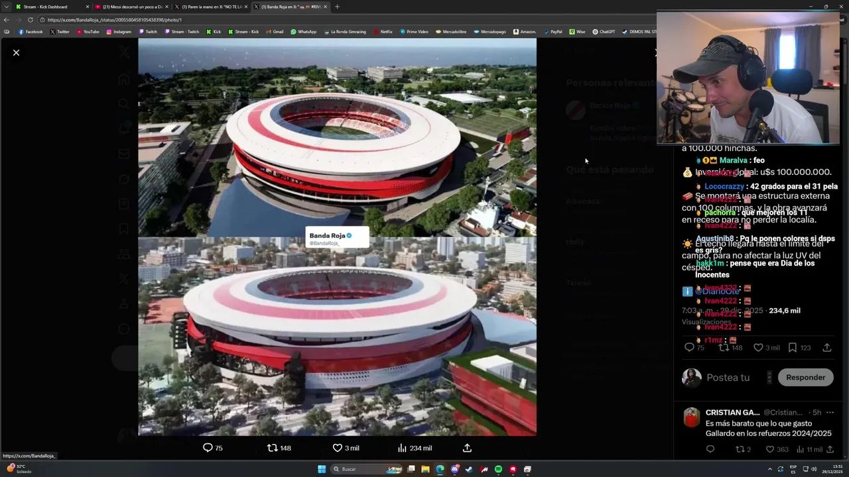Open the Windows Start menu
The width and height of the screenshot is (849, 477).
point(322,469)
